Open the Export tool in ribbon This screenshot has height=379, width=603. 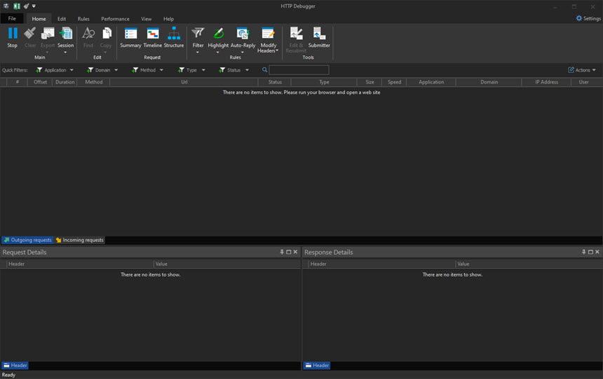click(x=47, y=39)
